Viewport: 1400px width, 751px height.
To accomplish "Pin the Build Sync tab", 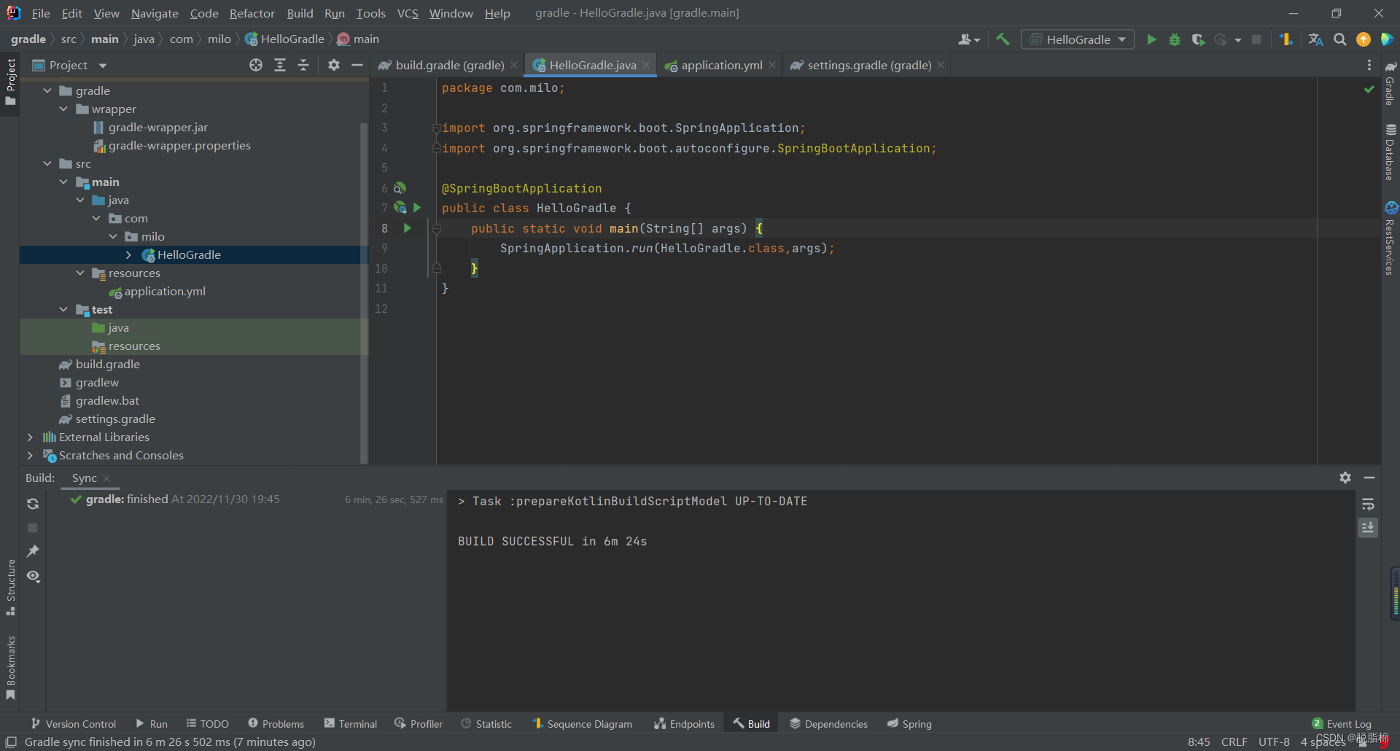I will 32,551.
